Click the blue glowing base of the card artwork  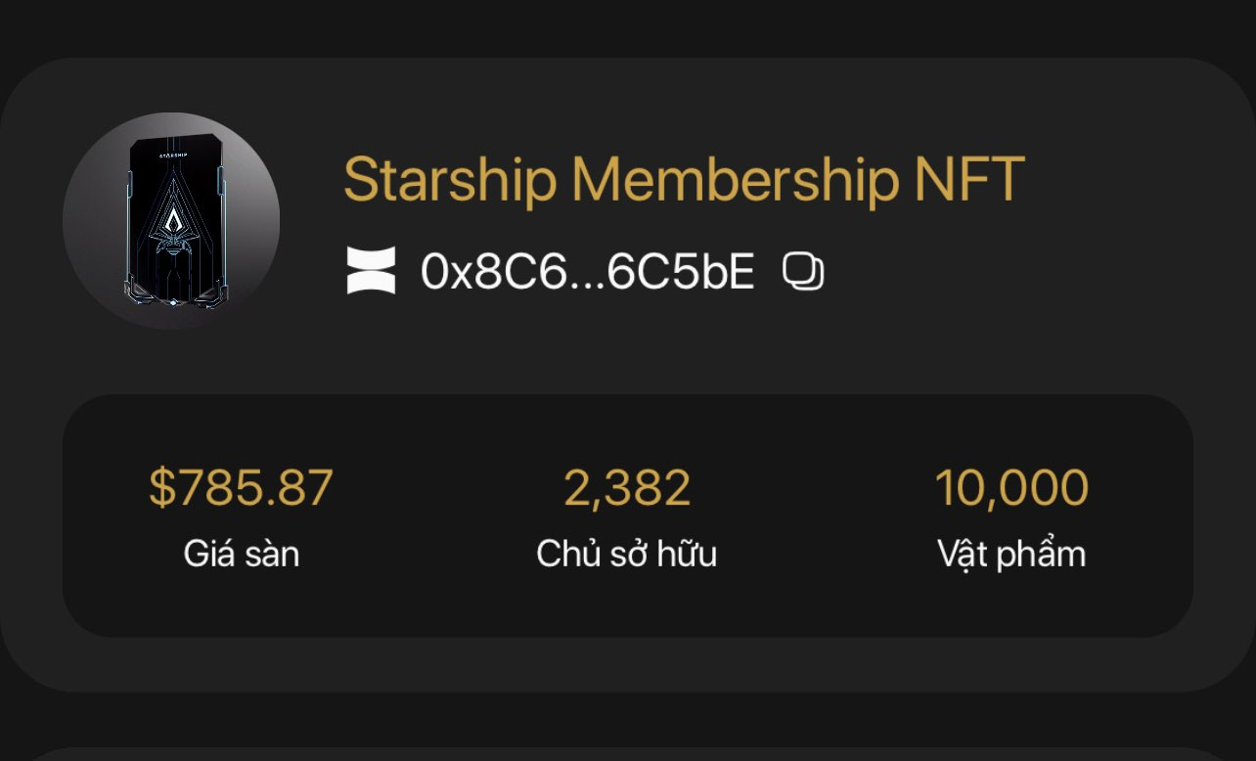pyautogui.click(x=174, y=295)
